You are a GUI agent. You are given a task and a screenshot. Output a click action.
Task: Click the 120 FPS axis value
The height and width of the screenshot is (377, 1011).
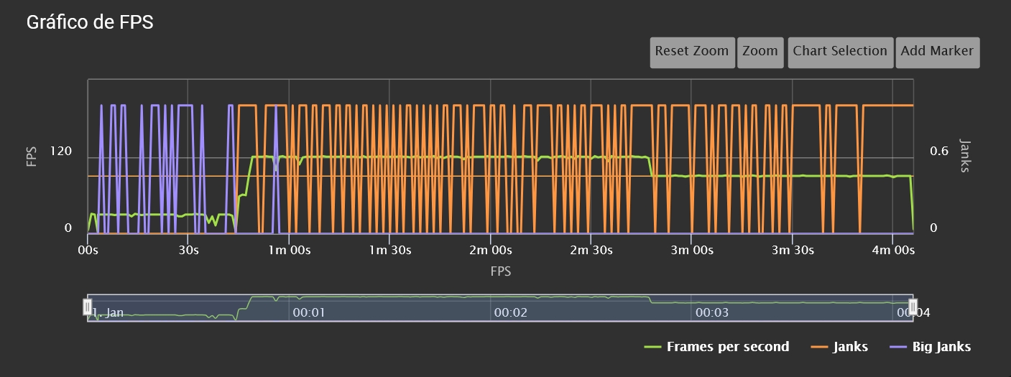[61, 152]
